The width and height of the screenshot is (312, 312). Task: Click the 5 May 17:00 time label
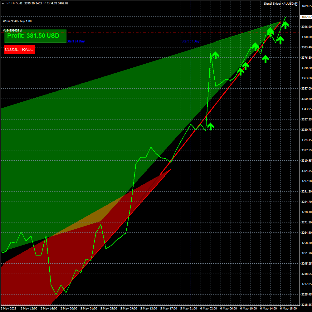tap(168, 309)
